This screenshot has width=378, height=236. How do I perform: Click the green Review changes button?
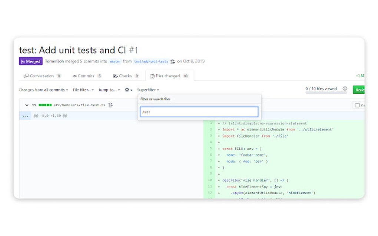pyautogui.click(x=359, y=90)
